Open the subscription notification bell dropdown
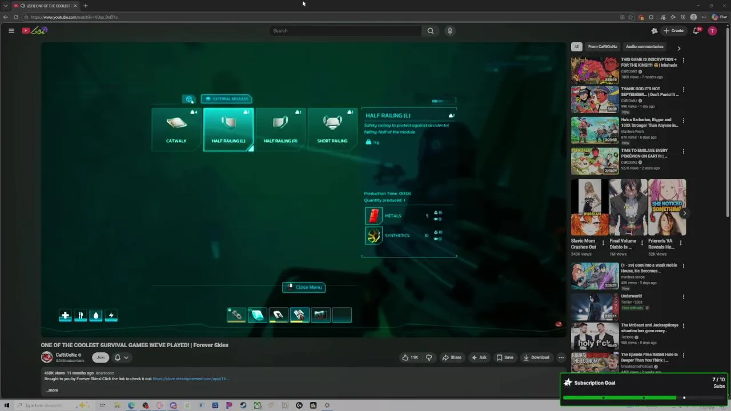 point(121,357)
